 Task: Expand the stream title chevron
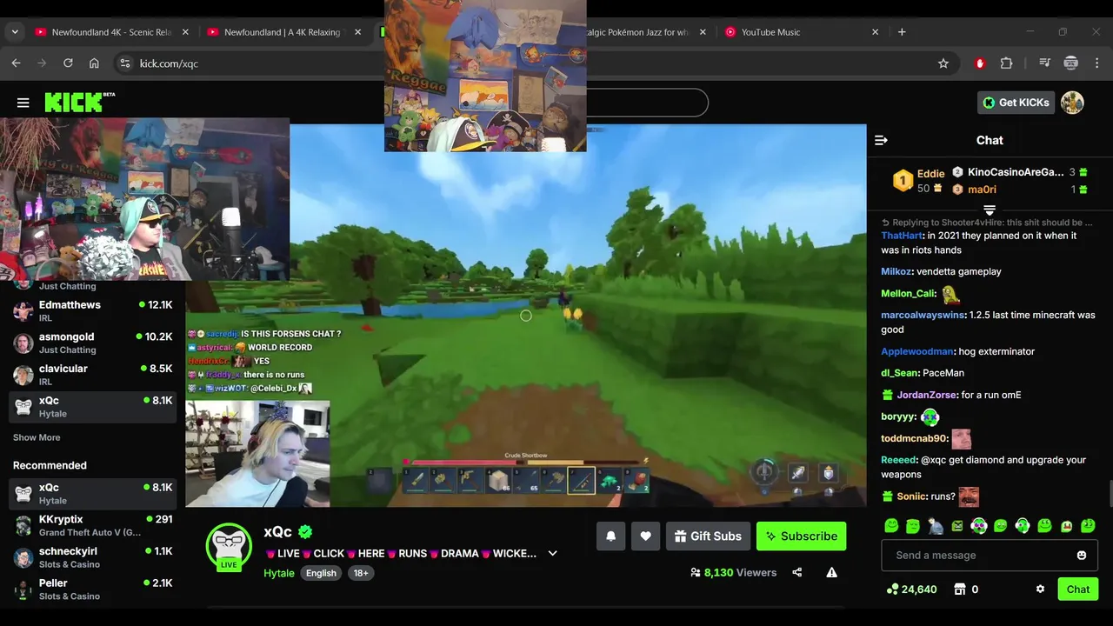click(x=552, y=553)
